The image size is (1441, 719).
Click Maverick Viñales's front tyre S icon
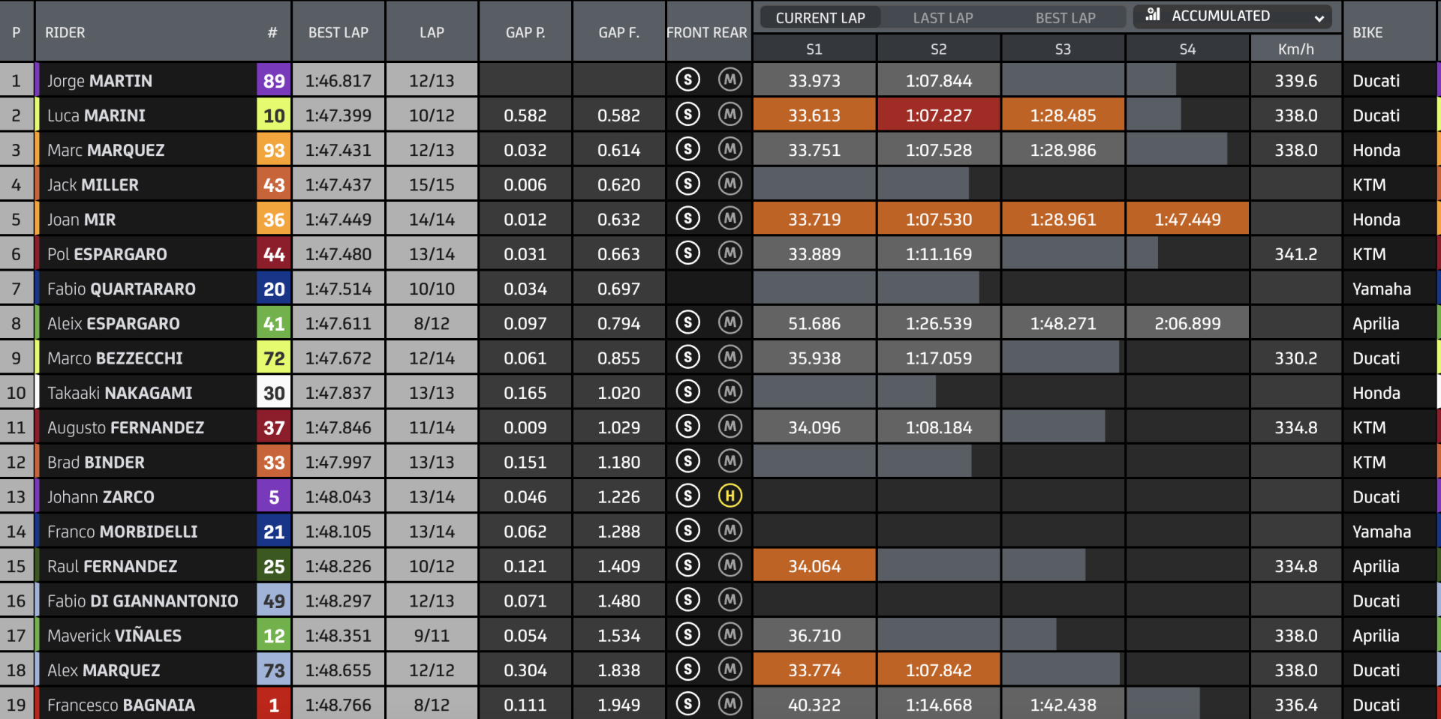tap(687, 635)
